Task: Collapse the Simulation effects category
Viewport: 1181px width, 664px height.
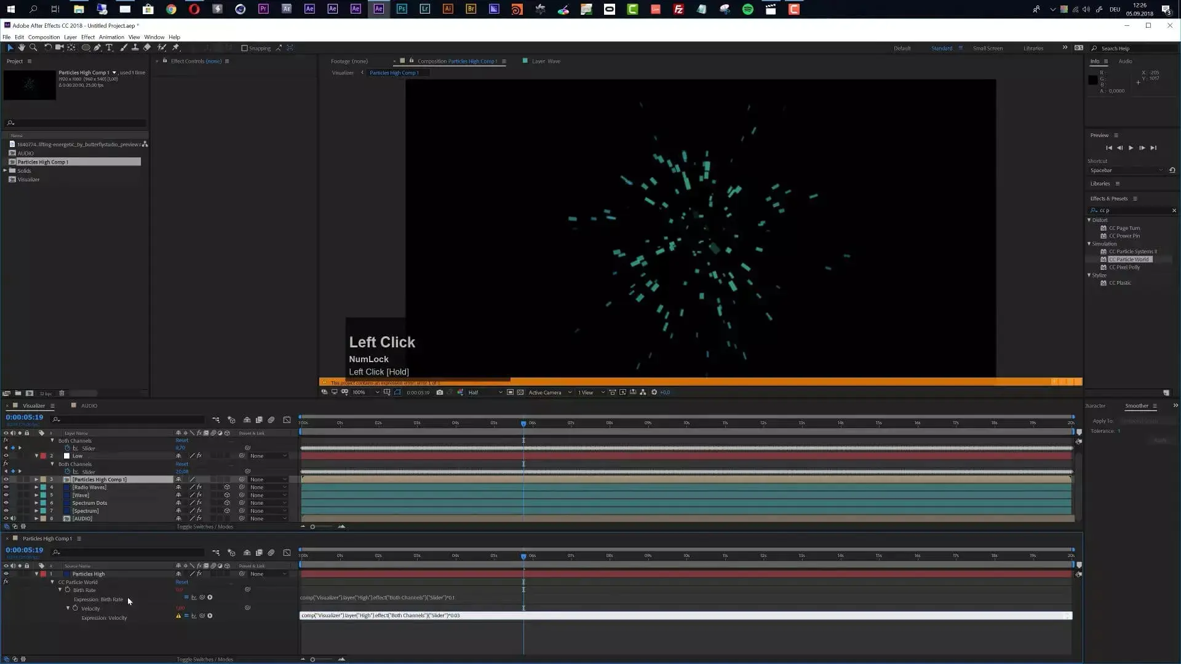Action: [1089, 244]
